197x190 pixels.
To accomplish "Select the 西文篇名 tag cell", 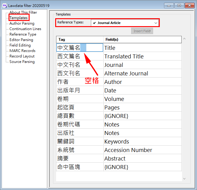I will [x=80, y=56].
